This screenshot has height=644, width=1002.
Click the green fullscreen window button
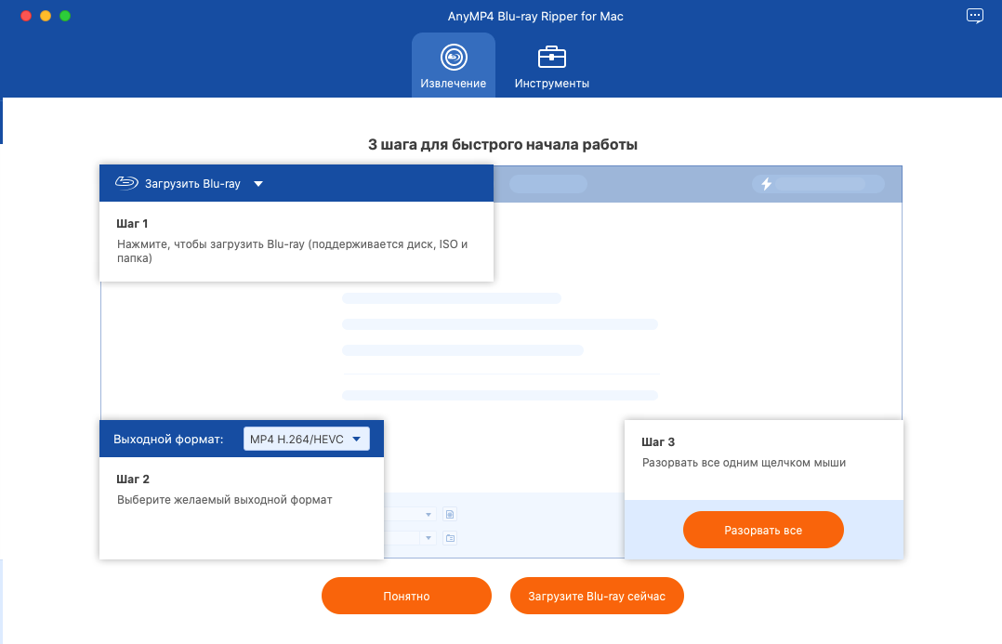coord(65,17)
